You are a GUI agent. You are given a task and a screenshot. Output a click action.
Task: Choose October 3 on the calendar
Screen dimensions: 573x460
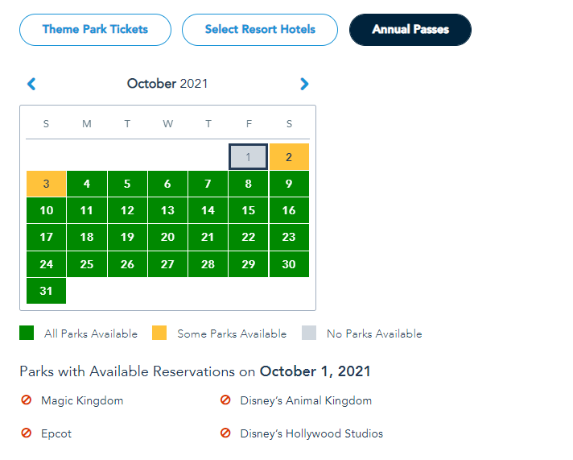tap(47, 184)
